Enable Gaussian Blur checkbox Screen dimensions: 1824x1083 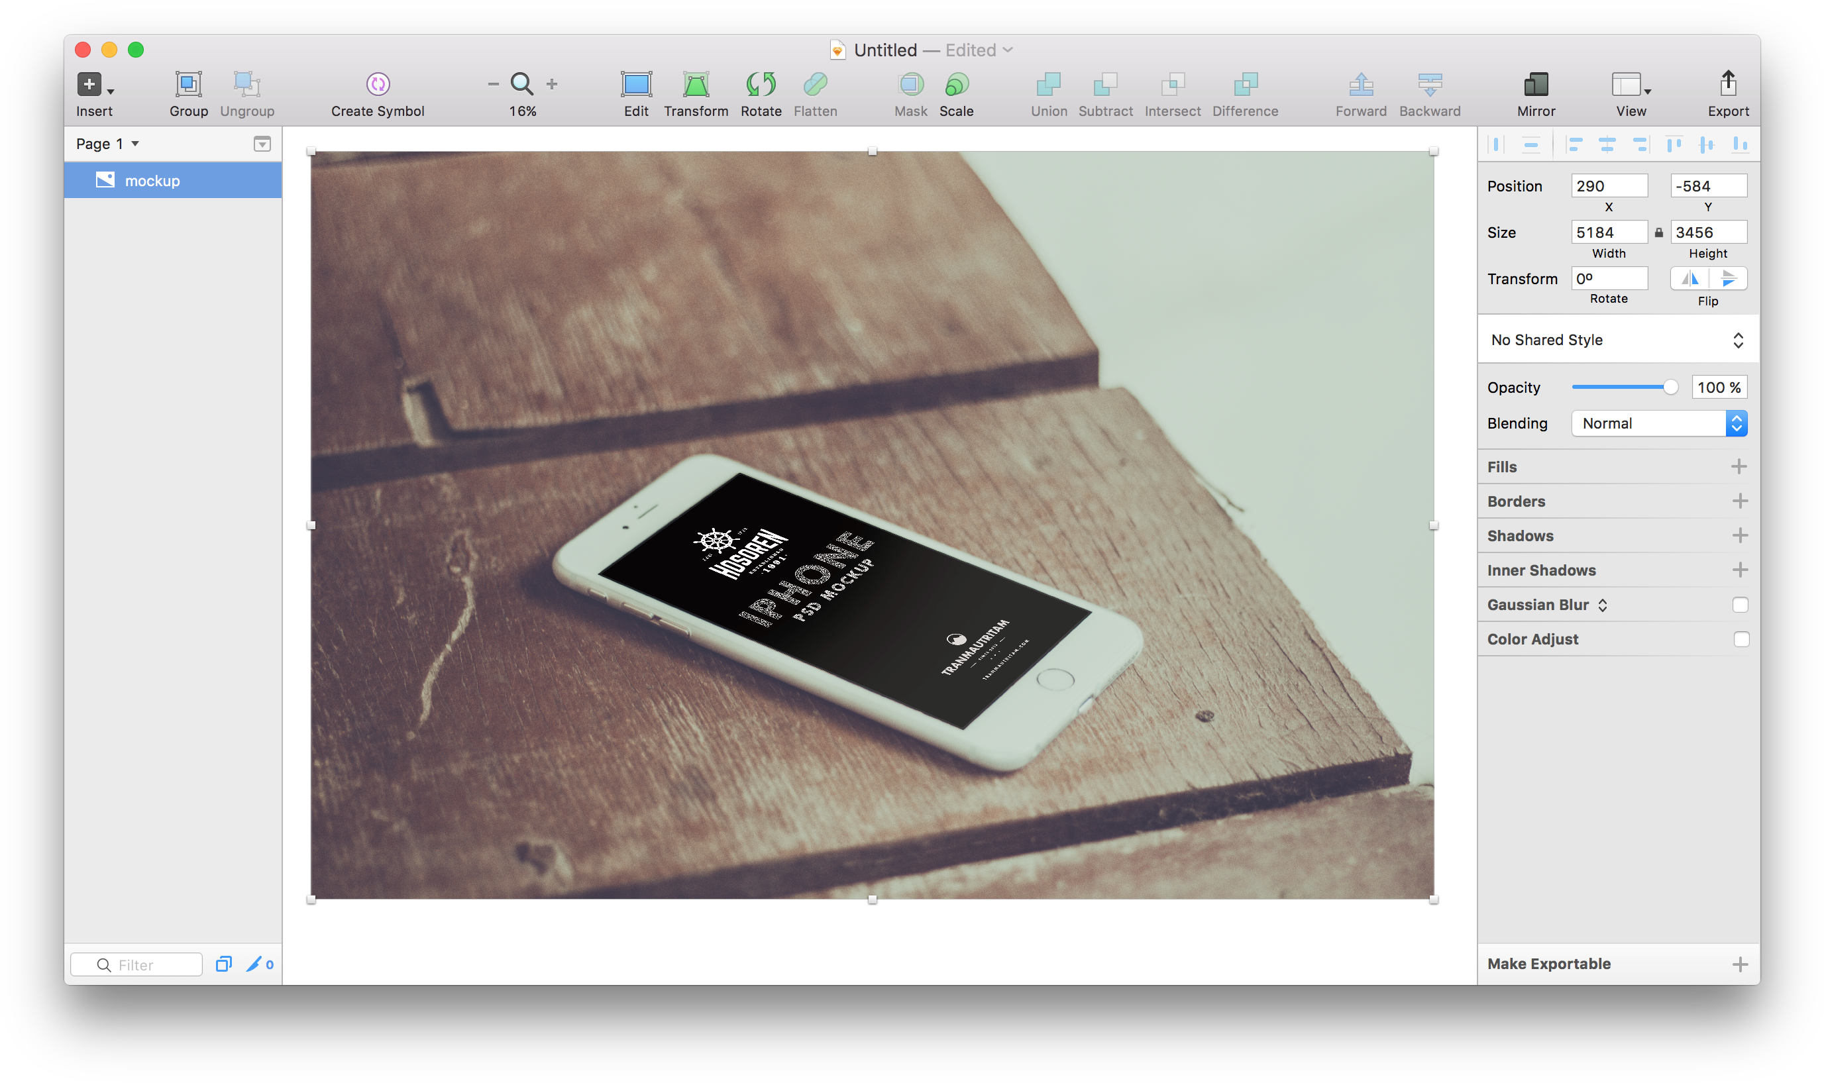coord(1740,605)
